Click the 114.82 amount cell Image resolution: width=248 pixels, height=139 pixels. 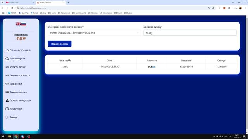[x=65, y=66]
